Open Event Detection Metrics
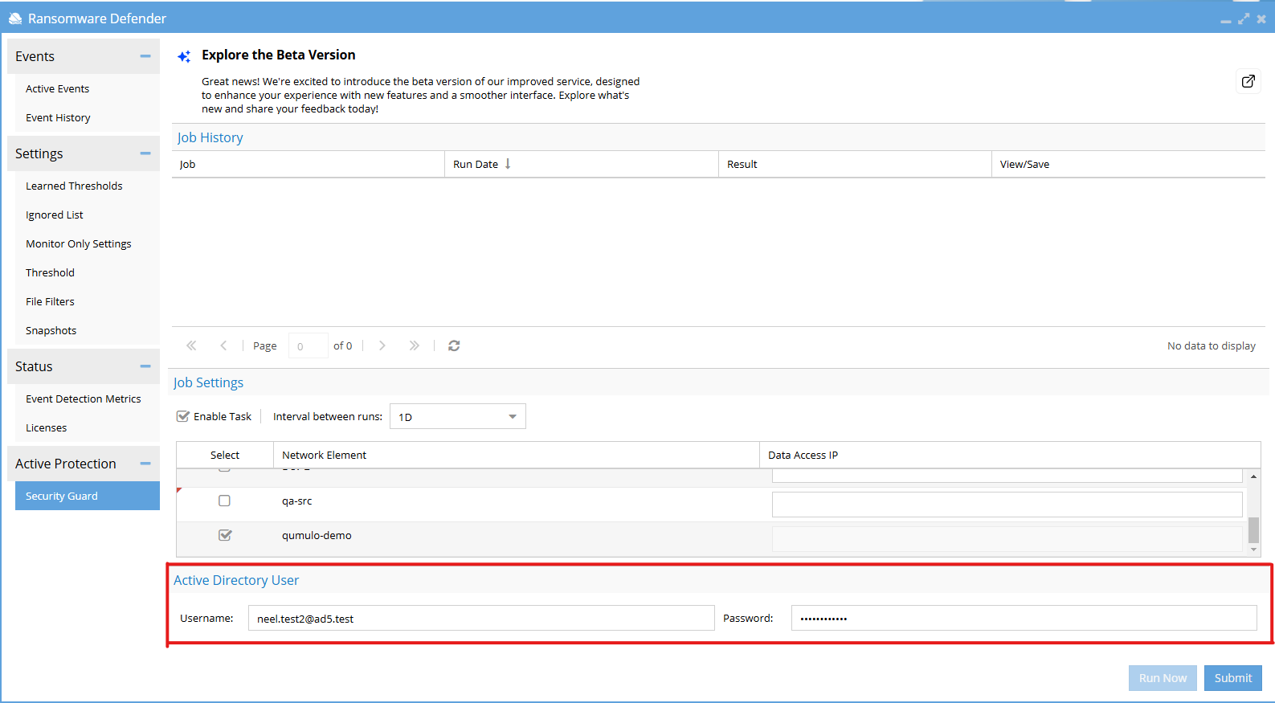The image size is (1275, 703). coord(88,399)
